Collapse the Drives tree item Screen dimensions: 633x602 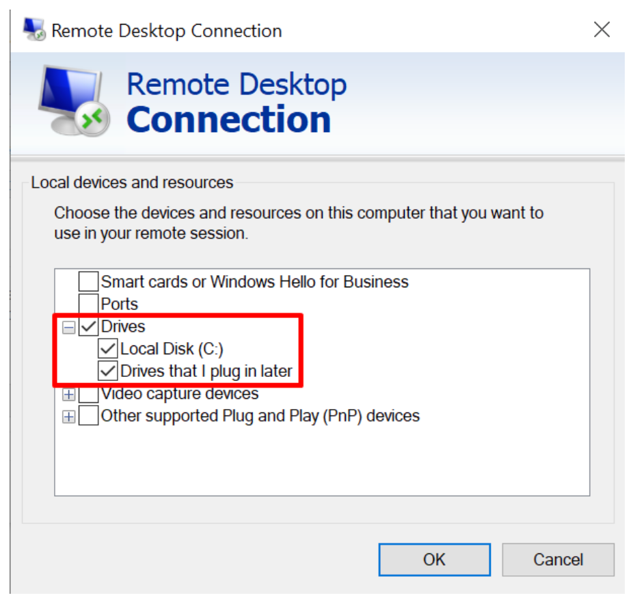[x=68, y=326]
